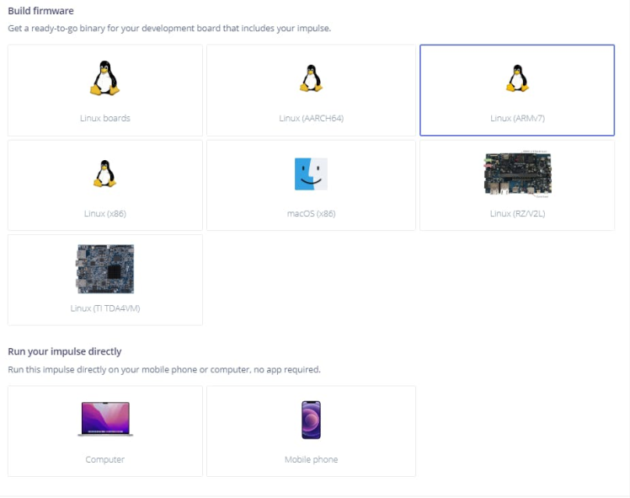The width and height of the screenshot is (630, 498).
Task: Choose the "Linux (AARCH64)" text label
Action: (311, 118)
